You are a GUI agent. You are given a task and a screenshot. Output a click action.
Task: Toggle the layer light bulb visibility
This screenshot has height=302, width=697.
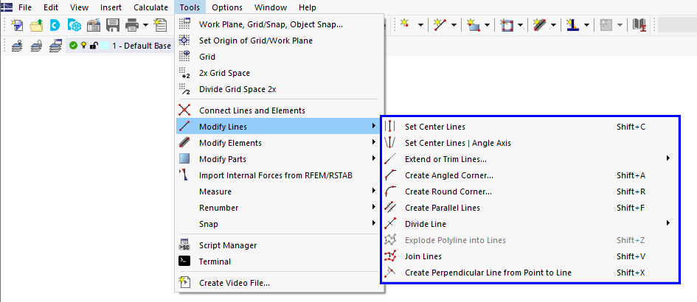[83, 45]
